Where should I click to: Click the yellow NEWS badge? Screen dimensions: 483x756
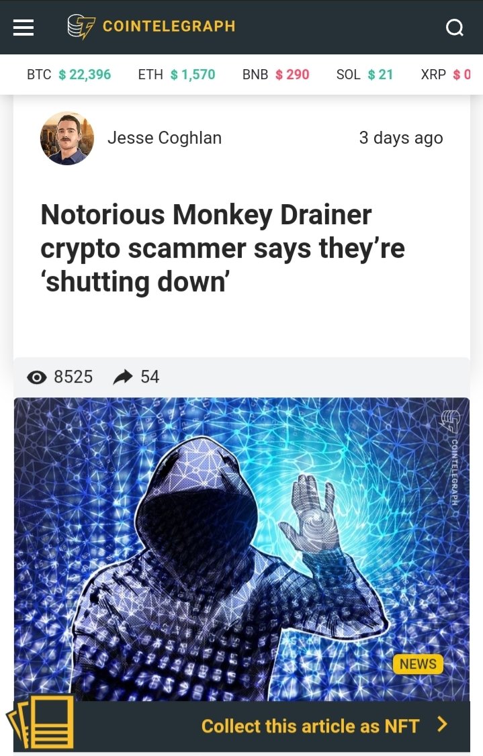[x=418, y=664]
